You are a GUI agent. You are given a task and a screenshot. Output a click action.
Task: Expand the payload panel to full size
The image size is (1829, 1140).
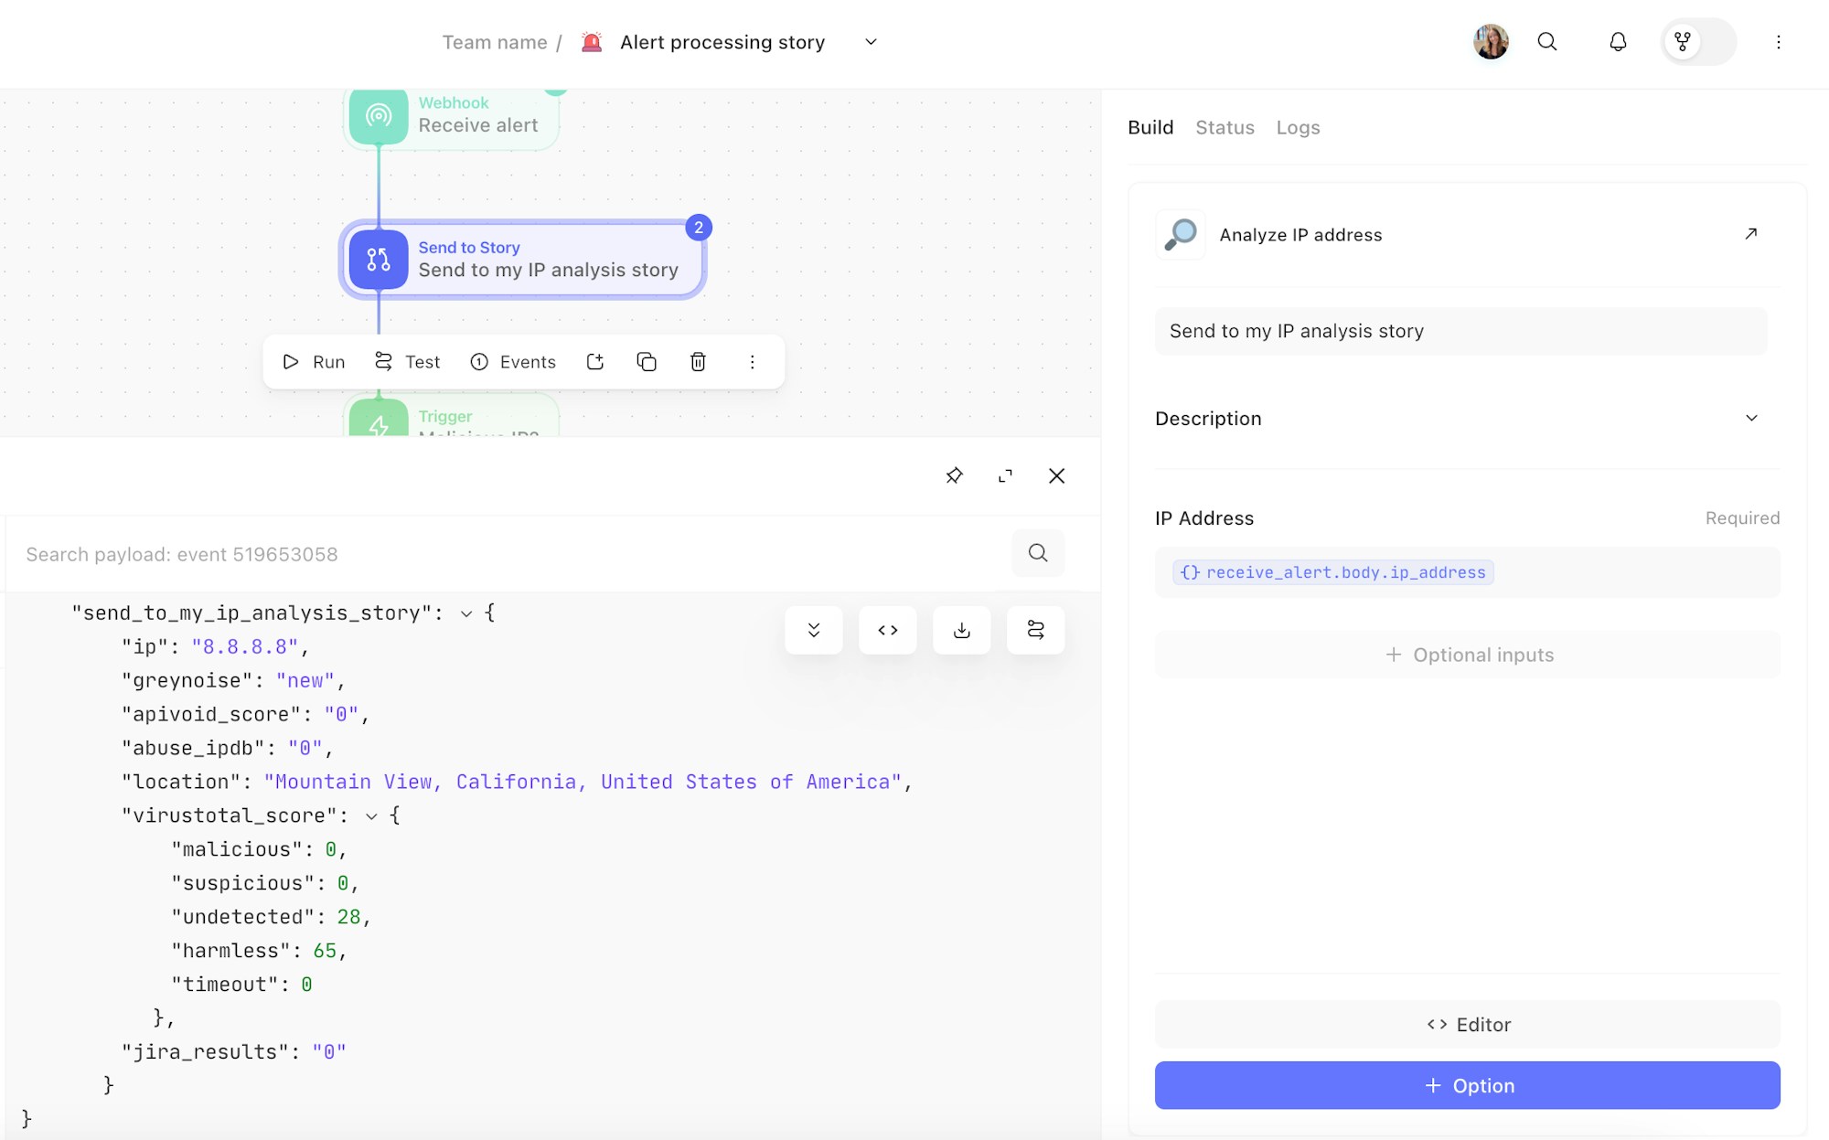tap(1005, 475)
